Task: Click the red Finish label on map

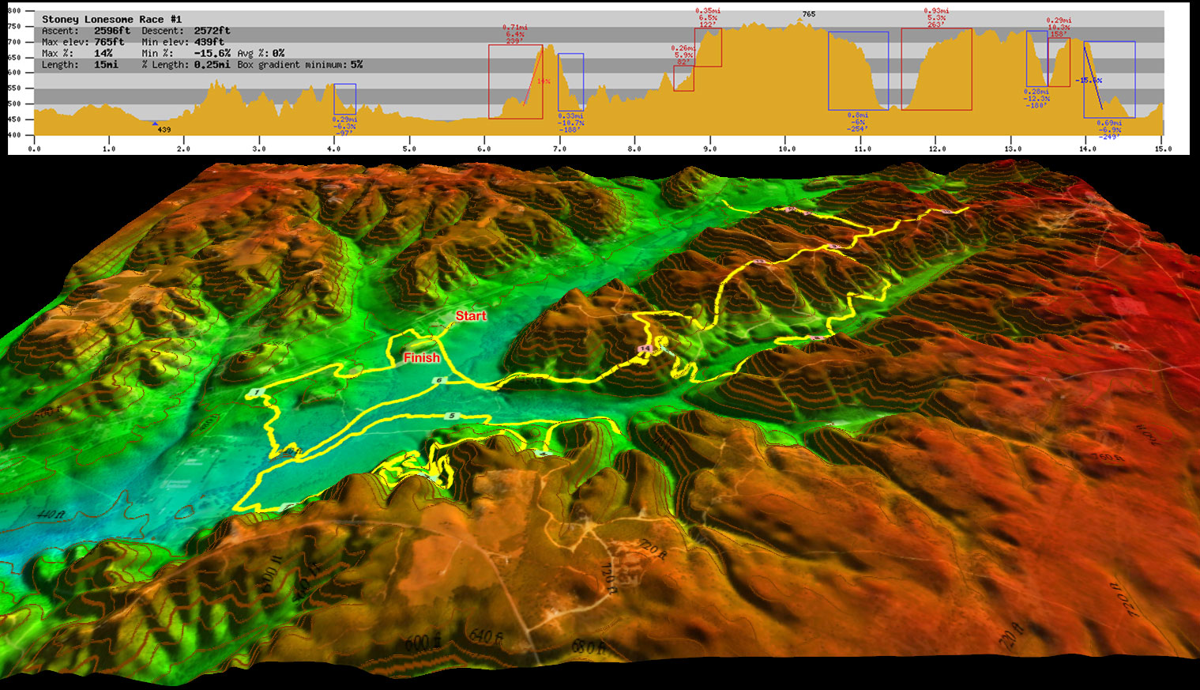Action: pyautogui.click(x=421, y=358)
